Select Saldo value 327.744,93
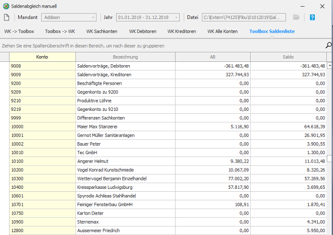The height and width of the screenshot is (235, 333). coord(288,75)
